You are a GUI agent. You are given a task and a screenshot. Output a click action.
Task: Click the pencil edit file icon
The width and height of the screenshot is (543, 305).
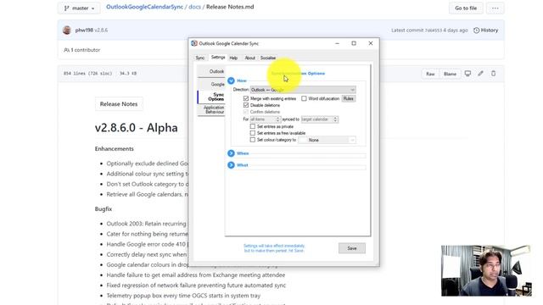tap(481, 74)
